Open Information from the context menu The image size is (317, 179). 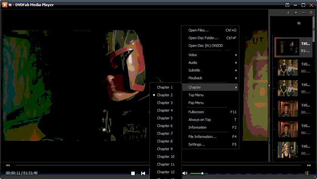pos(210,127)
